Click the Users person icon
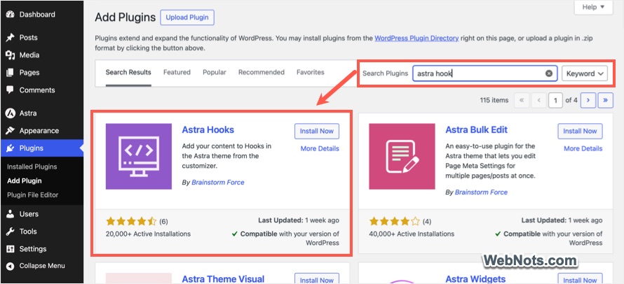The image size is (624, 284). click(11, 214)
